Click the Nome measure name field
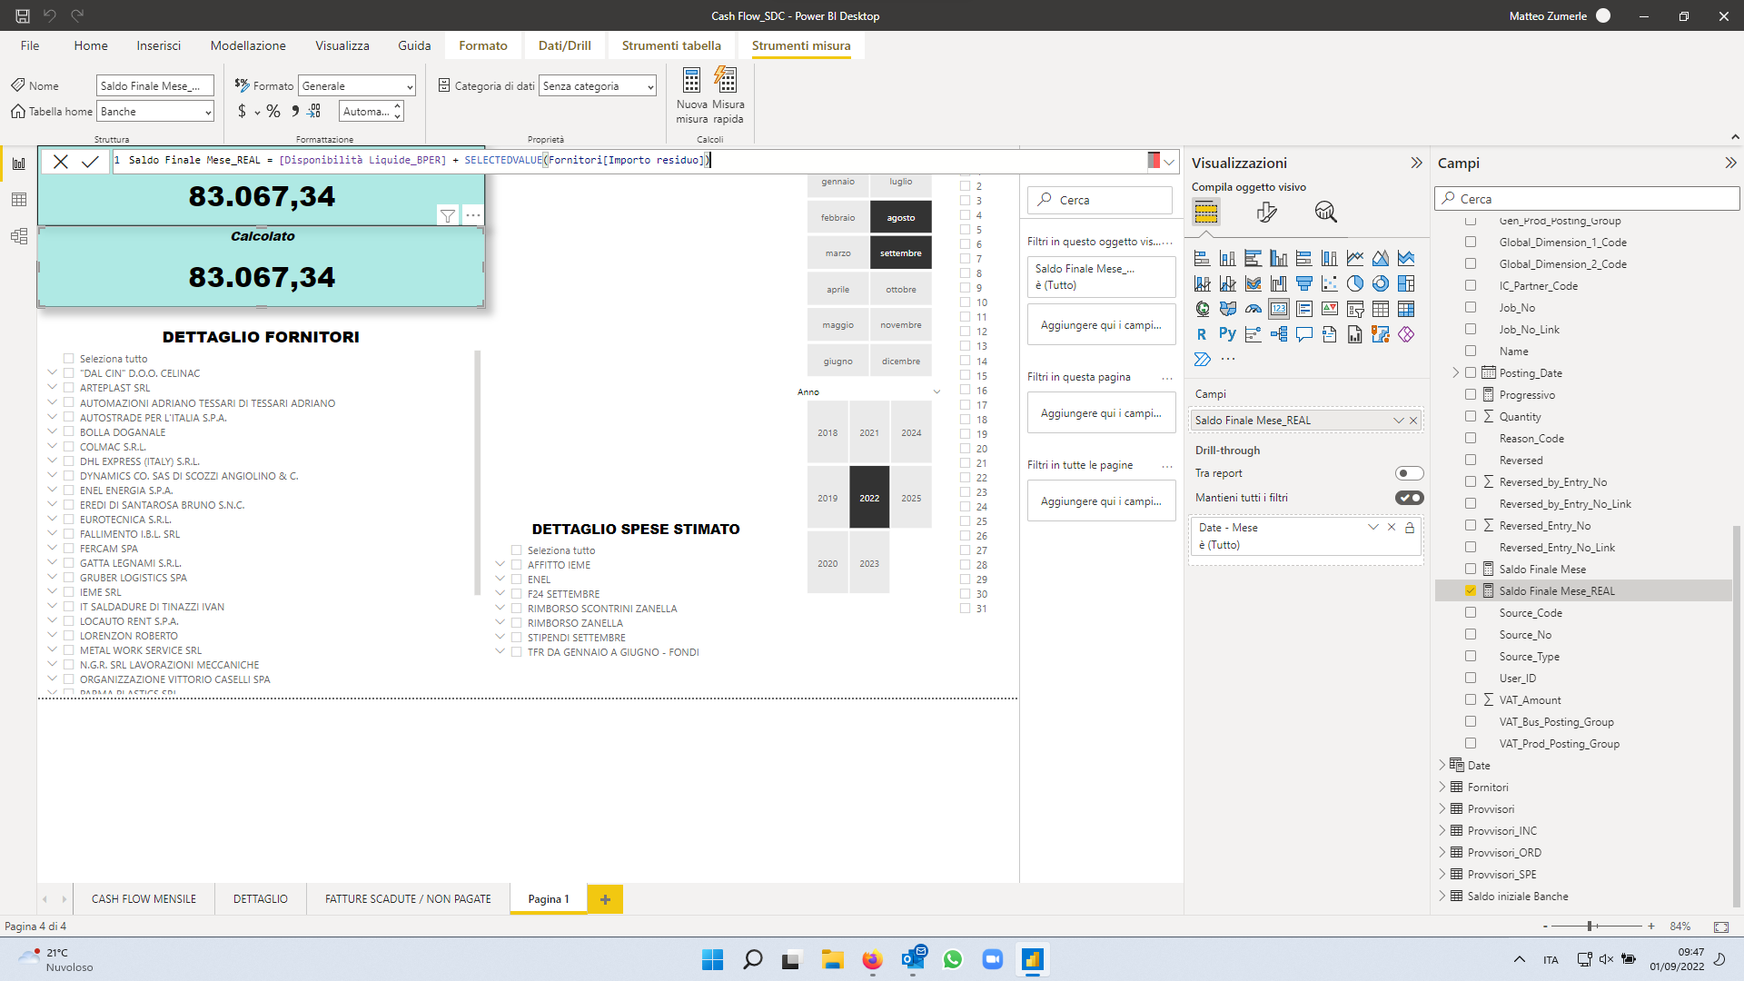This screenshot has height=981, width=1744. (155, 86)
